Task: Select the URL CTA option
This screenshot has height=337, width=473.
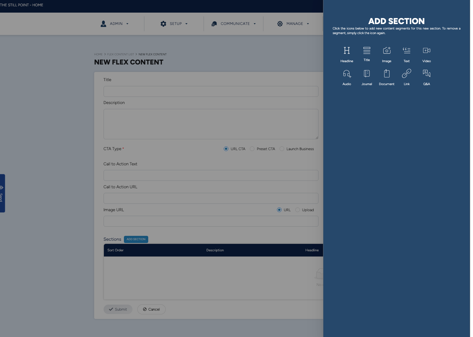Action: point(226,149)
